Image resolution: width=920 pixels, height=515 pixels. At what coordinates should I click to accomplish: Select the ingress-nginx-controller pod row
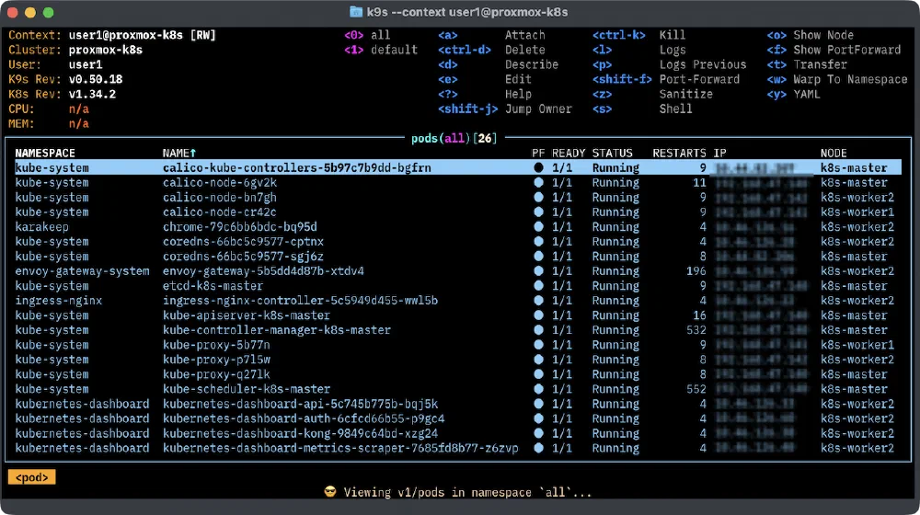(x=300, y=301)
